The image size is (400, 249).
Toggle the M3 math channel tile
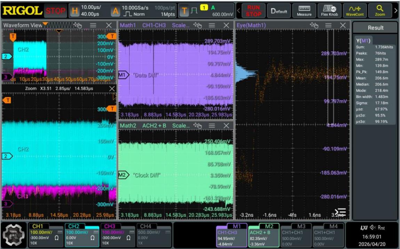296,235
